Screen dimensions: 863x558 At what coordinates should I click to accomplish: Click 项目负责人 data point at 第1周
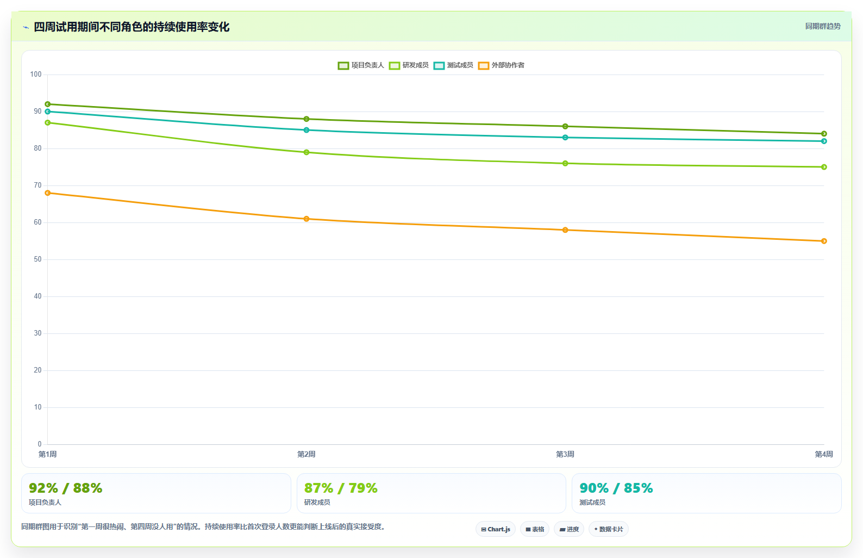tap(48, 104)
